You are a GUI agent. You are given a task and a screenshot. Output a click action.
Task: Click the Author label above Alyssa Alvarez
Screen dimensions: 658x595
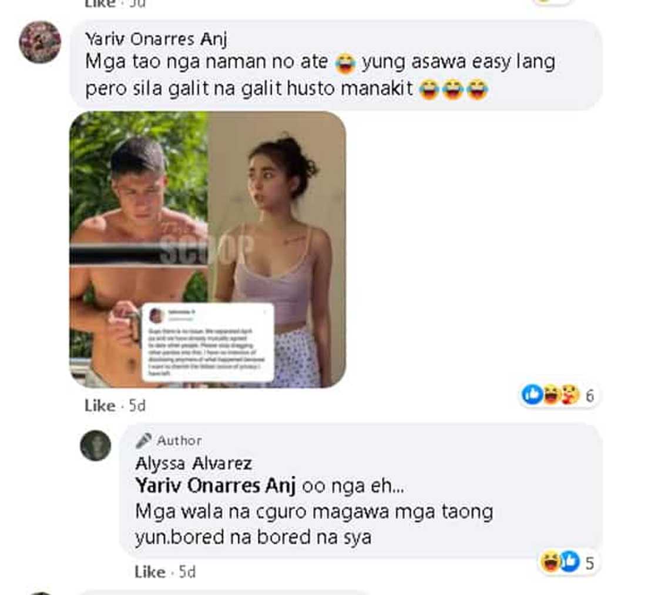(179, 440)
